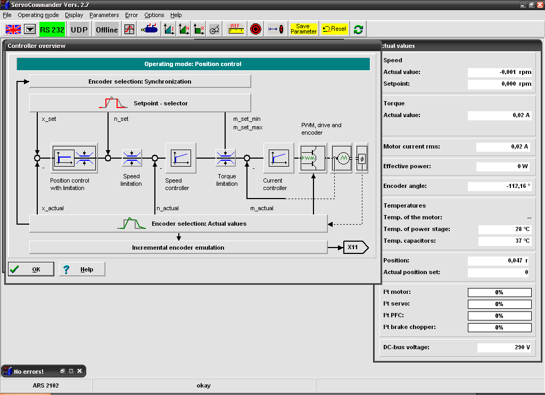Click the UK flag language icon

(x=13, y=29)
